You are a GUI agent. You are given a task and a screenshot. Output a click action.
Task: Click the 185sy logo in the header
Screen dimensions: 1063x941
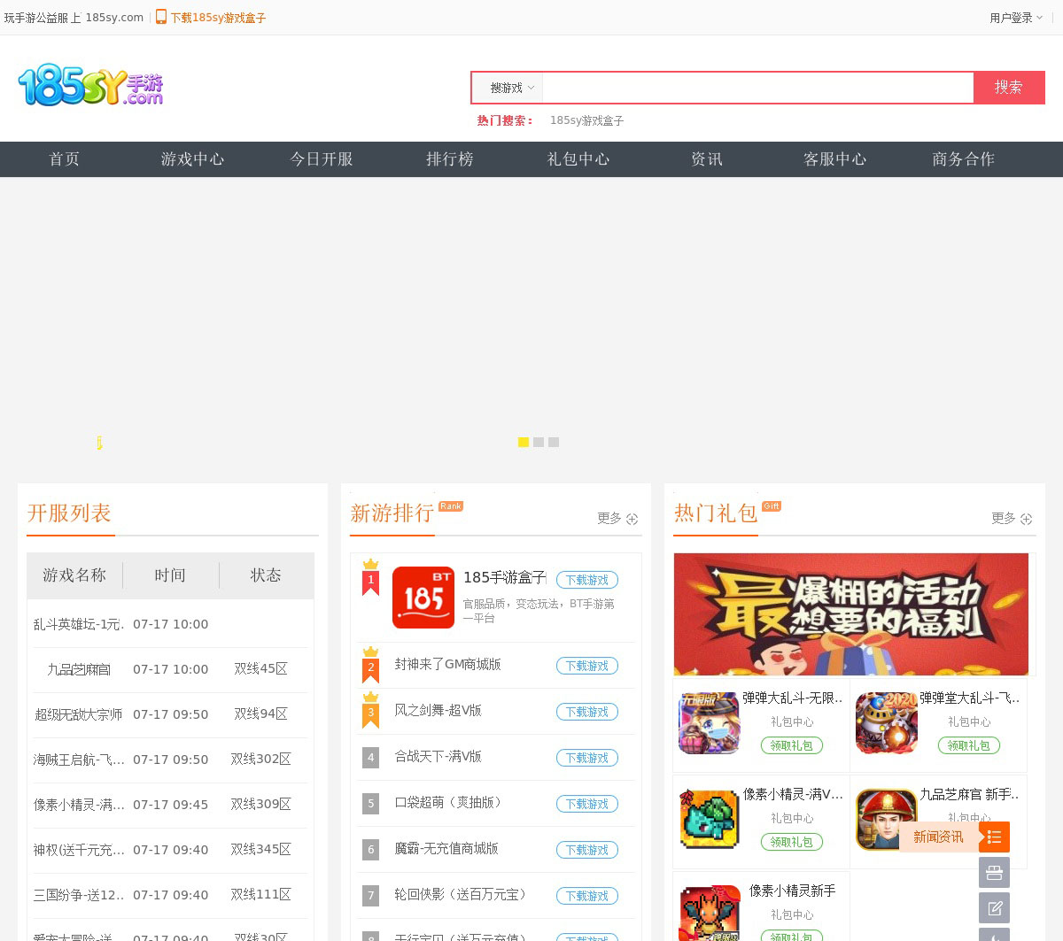click(x=90, y=85)
